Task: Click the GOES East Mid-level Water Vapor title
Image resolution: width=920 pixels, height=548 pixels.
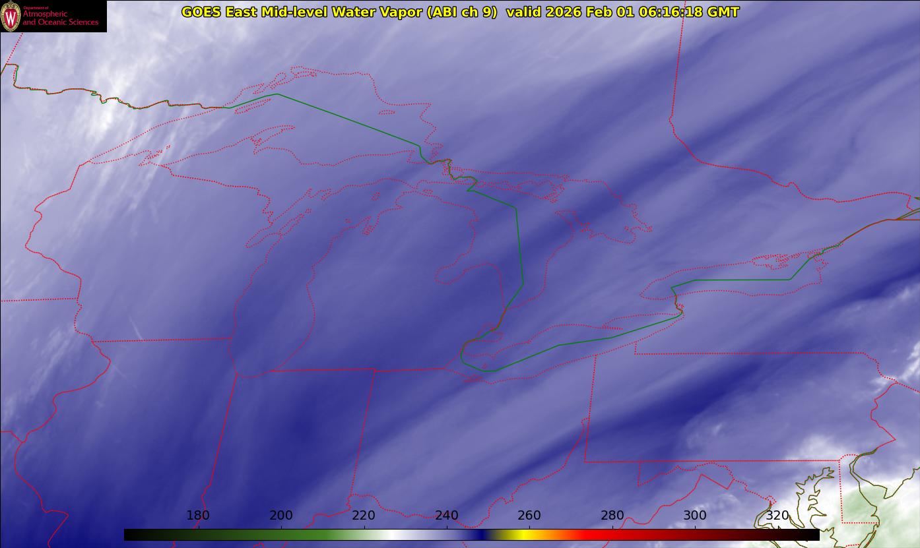Action: (339, 12)
